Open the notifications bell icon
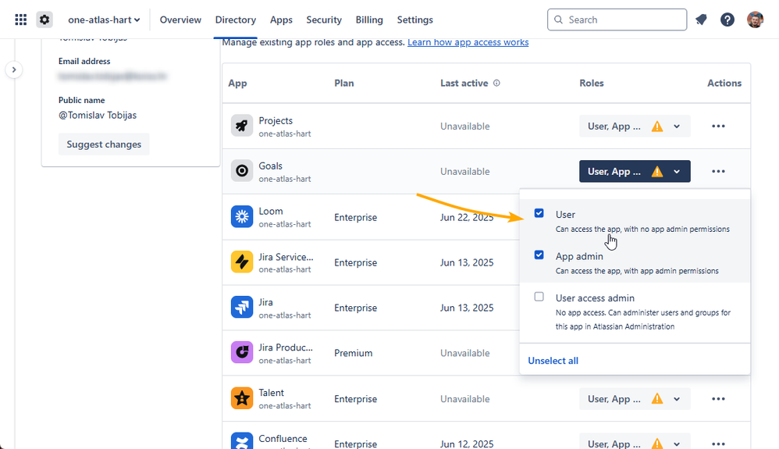Screen dimensions: 779x449 pyautogui.click(x=701, y=20)
